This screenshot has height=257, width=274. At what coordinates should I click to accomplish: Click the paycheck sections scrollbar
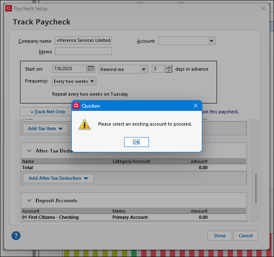(x=256, y=188)
